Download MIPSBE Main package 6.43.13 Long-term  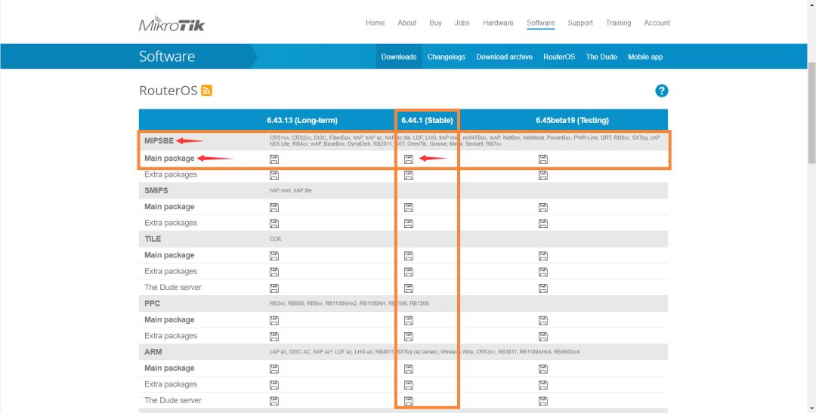click(x=274, y=159)
